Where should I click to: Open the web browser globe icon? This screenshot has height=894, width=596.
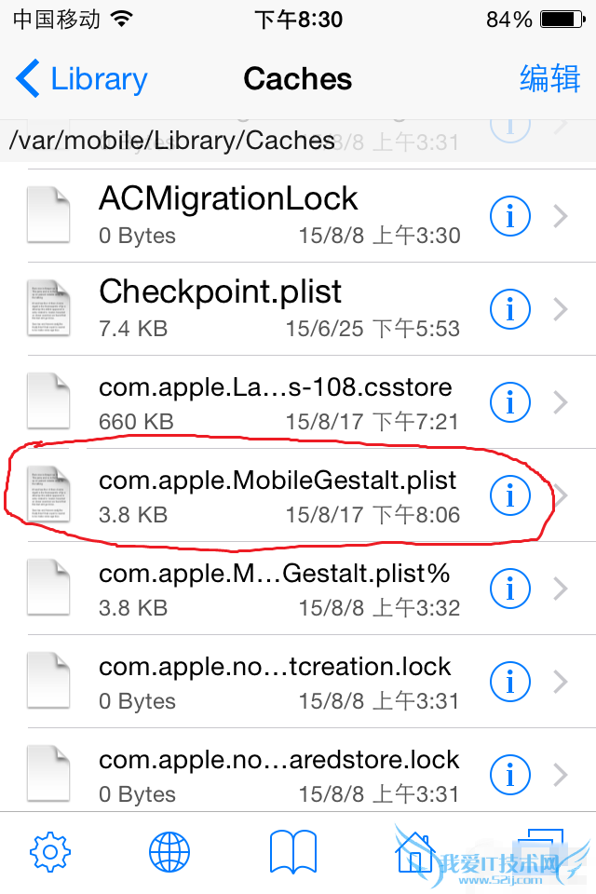click(168, 851)
